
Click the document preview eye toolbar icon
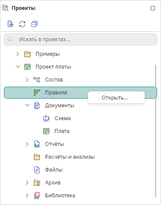10,24
